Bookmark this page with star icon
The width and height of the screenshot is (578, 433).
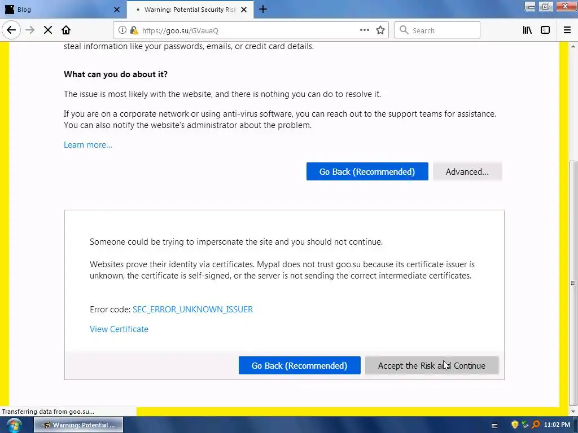click(x=380, y=30)
